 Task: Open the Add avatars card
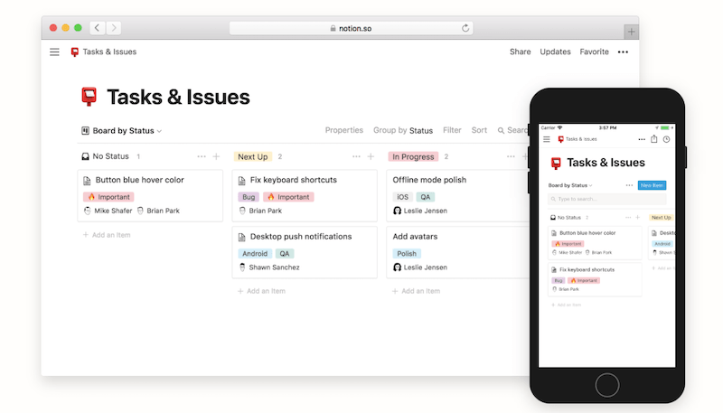point(457,252)
